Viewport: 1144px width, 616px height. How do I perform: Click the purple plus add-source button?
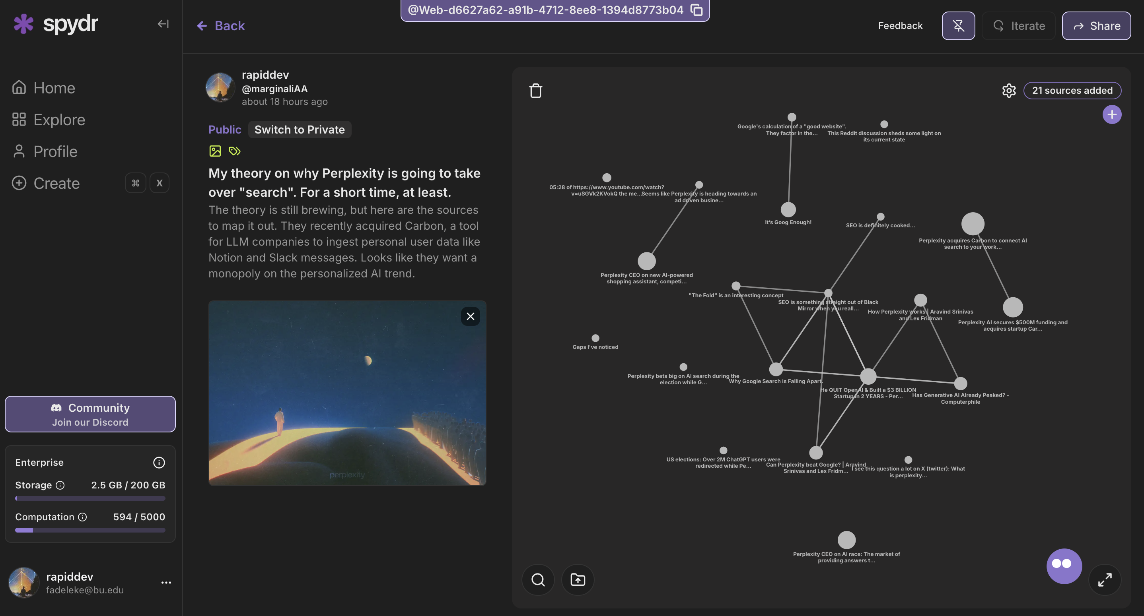click(1111, 114)
